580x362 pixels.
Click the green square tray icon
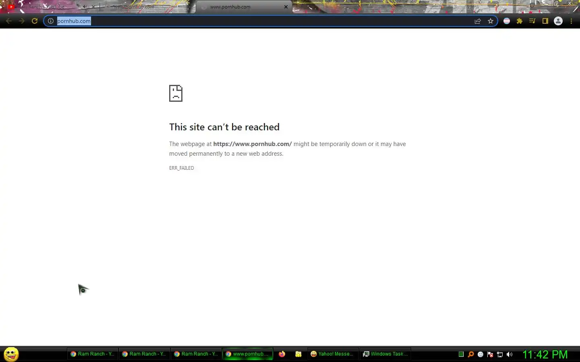[461, 354]
